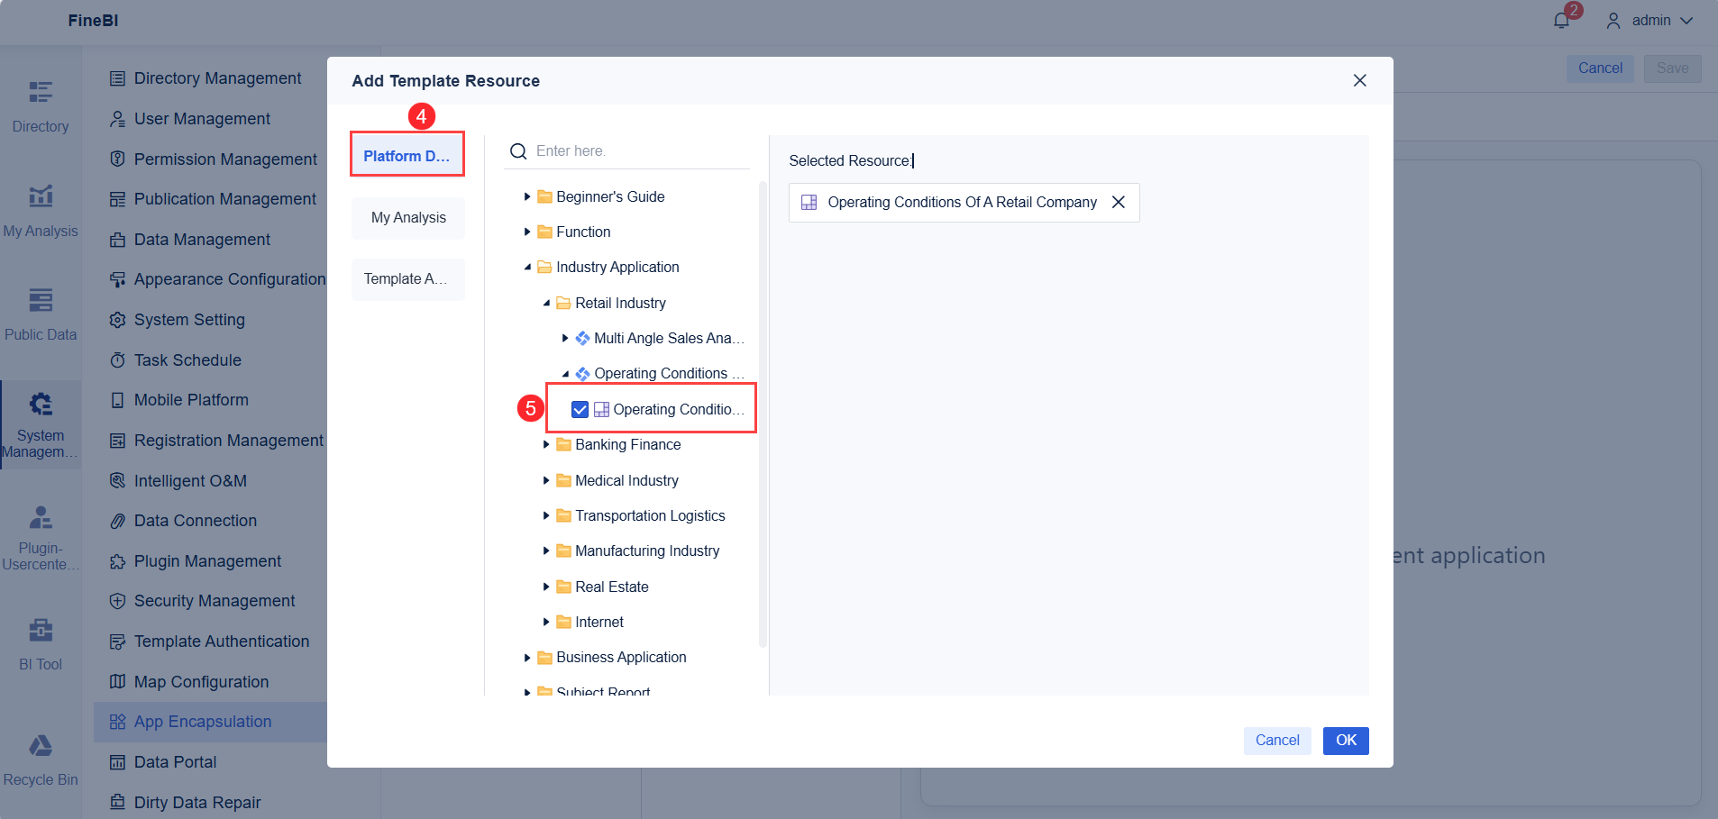
Task: Uncheck the Operating Conditio... dashboard checkbox
Action: pos(580,410)
